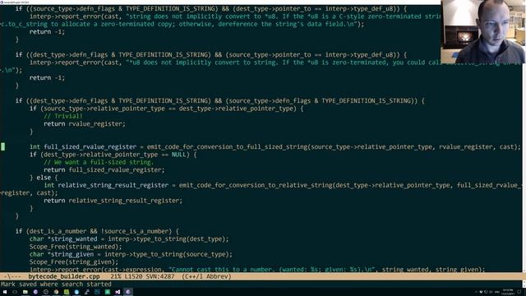526x296 pixels.
Task: Click the taskbar clock and date
Action: (x=508, y=292)
